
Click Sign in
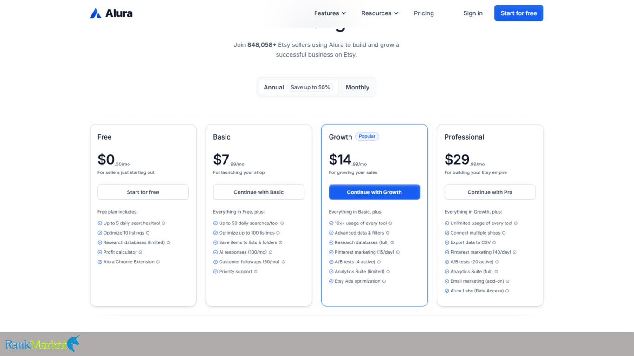[x=473, y=13]
